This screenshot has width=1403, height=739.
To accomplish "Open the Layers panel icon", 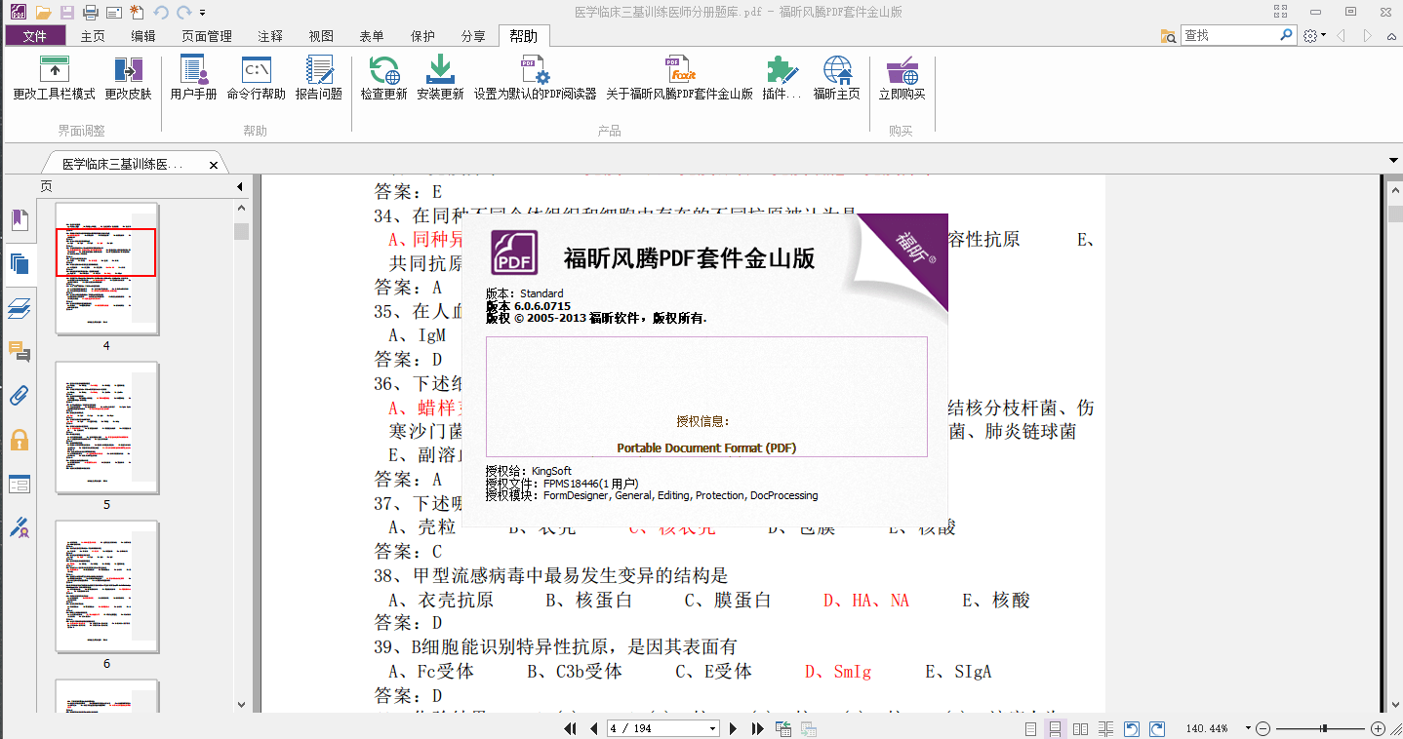I will pyautogui.click(x=20, y=308).
